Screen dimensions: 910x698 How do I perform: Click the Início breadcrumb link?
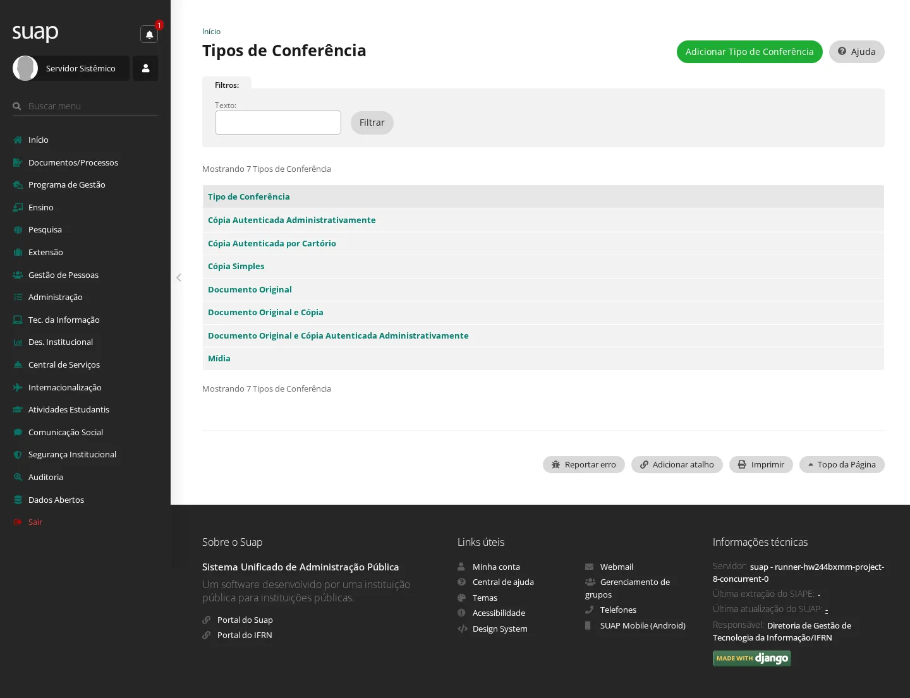pos(211,32)
